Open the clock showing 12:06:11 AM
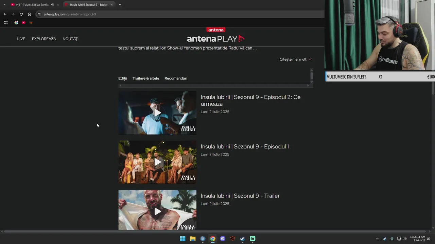The height and width of the screenshot is (244, 435). click(417, 239)
